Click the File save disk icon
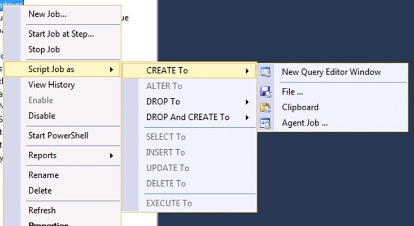The height and width of the screenshot is (226, 414). coord(265,92)
